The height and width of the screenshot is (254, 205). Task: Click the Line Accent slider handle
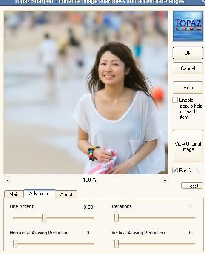pos(44,218)
